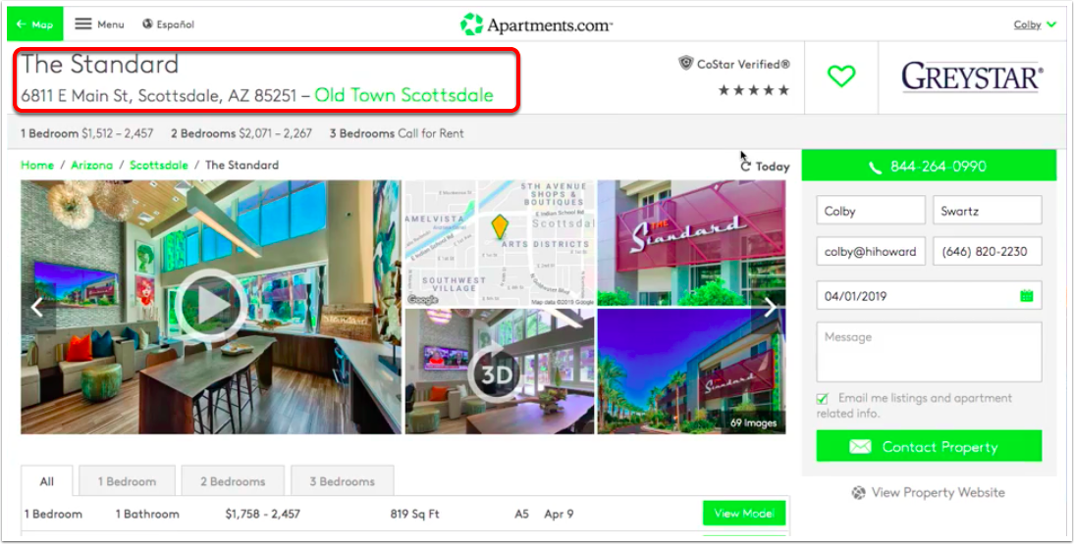
Task: Favorite listing with the heart icon
Action: pos(841,75)
